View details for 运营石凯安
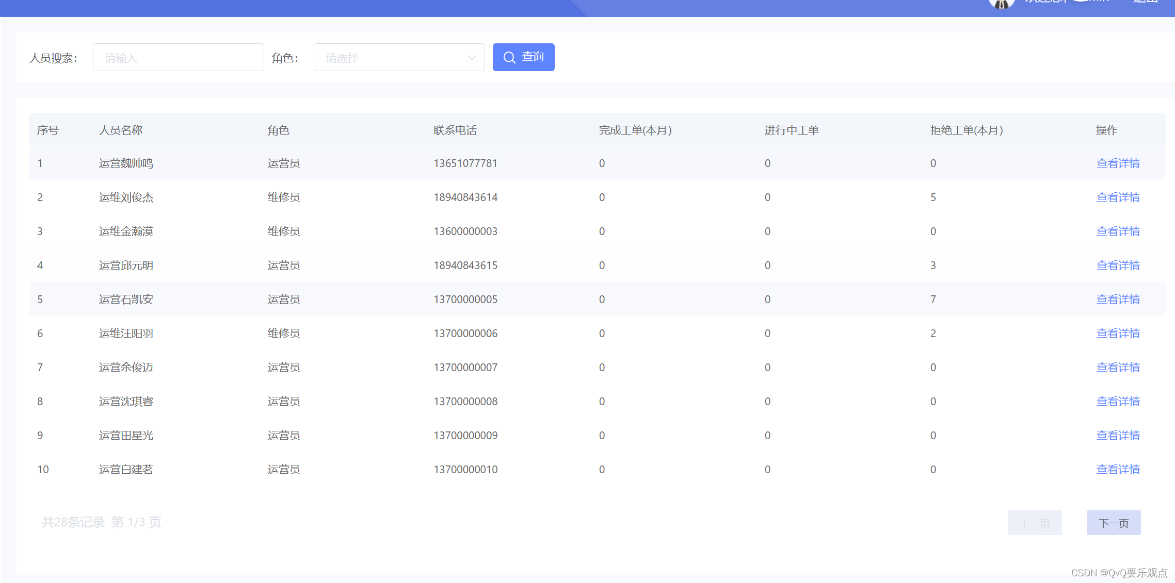This screenshot has width=1175, height=583. (x=1118, y=299)
